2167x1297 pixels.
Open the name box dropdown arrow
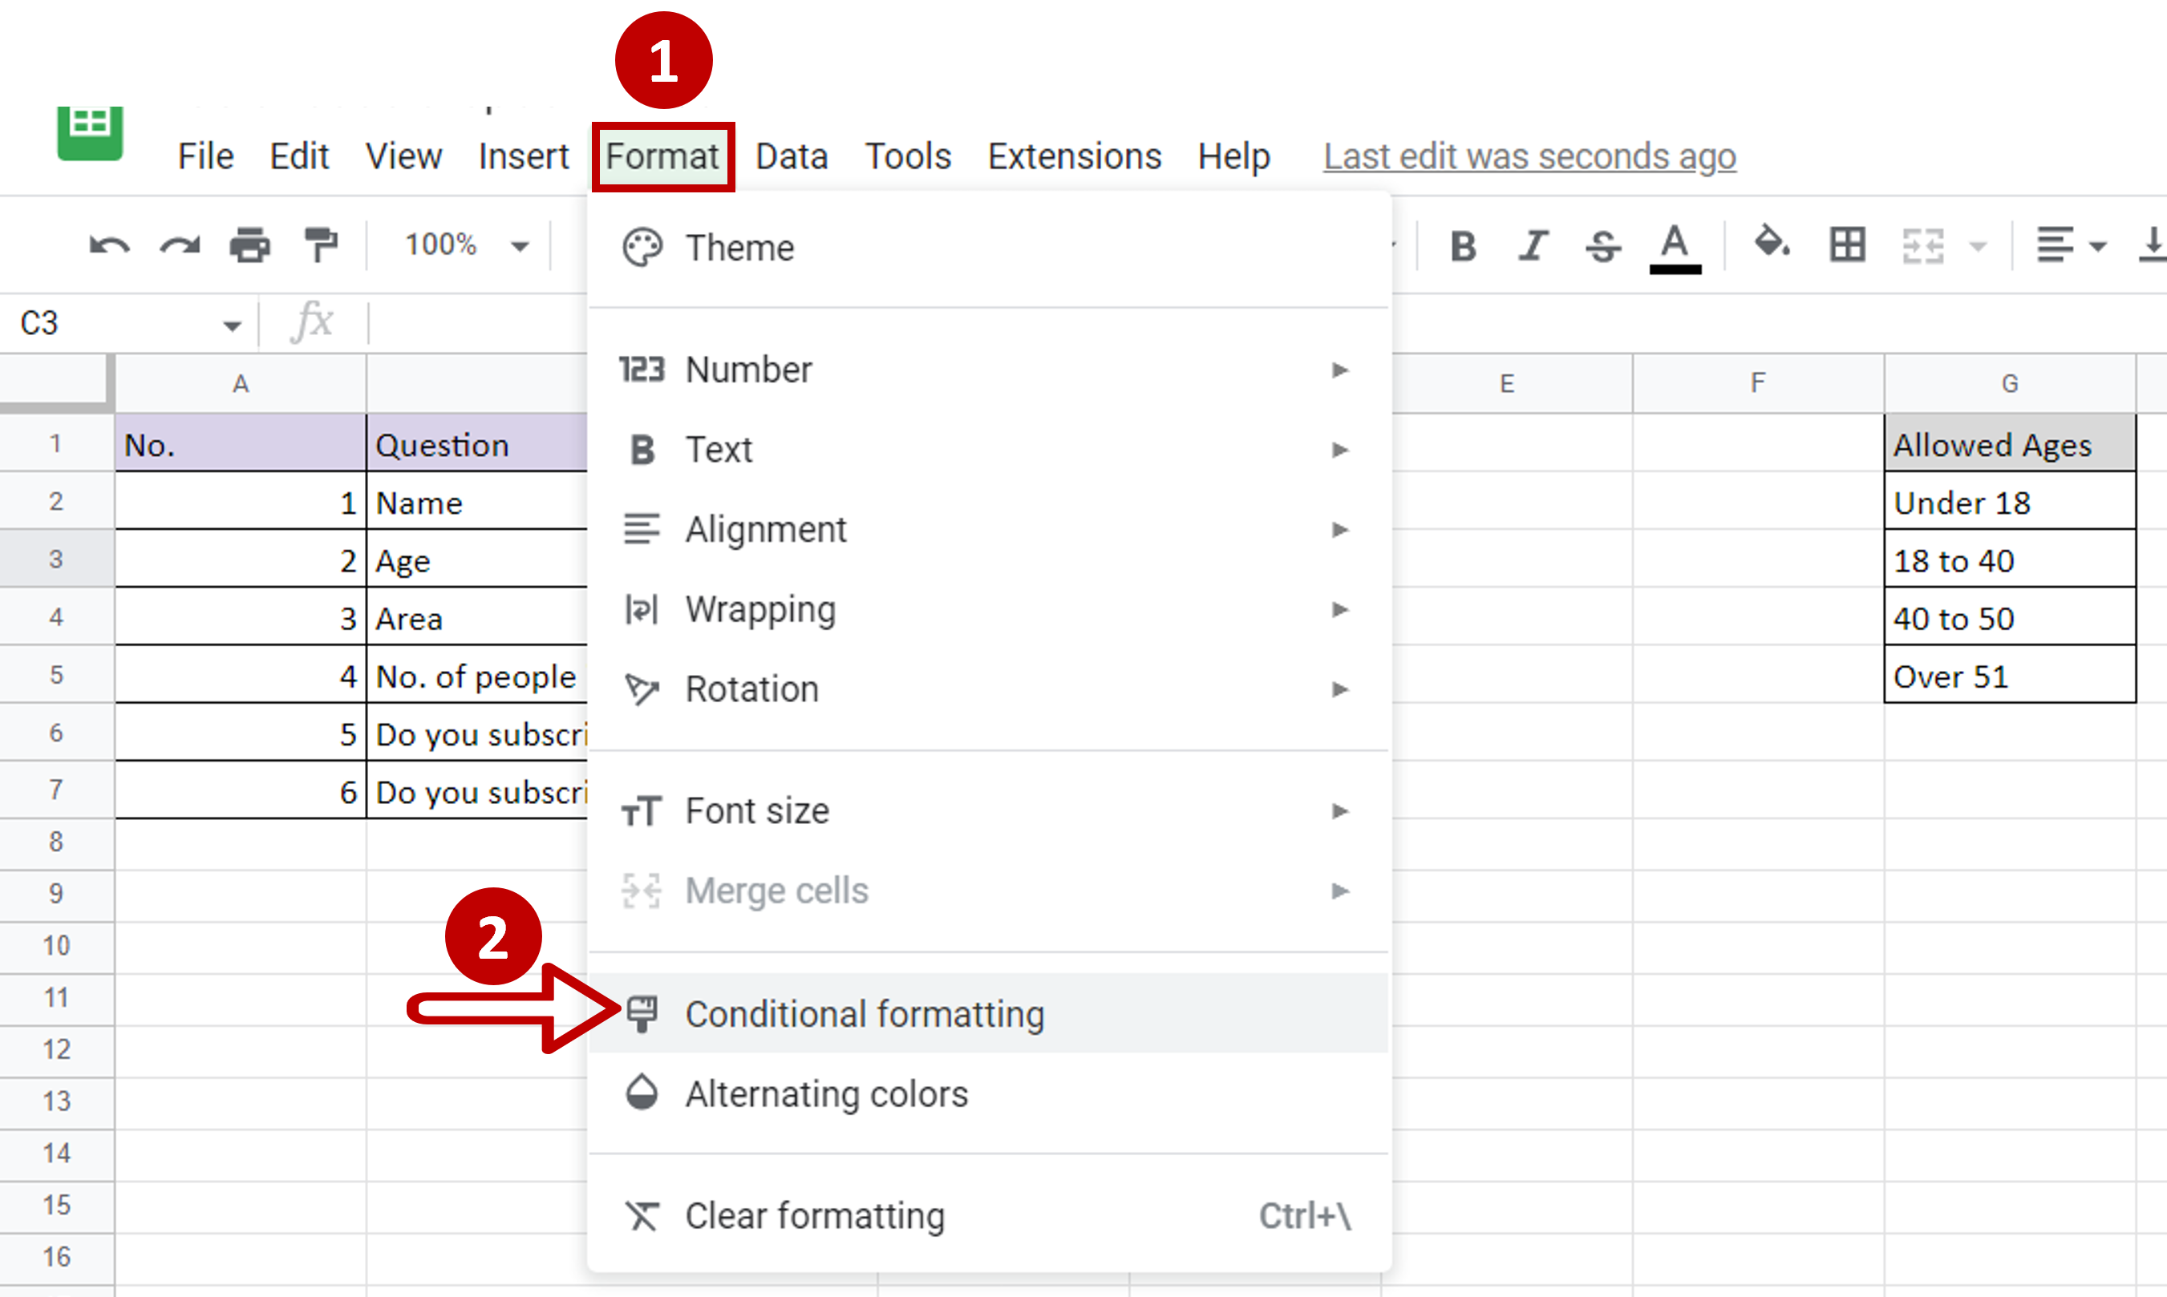232,322
